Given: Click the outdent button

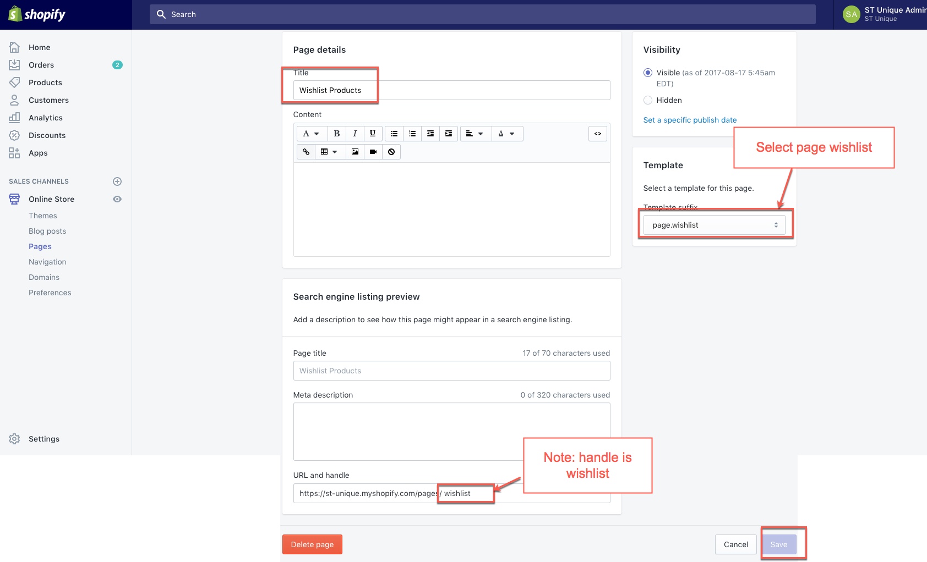Looking at the screenshot, I should 430,134.
